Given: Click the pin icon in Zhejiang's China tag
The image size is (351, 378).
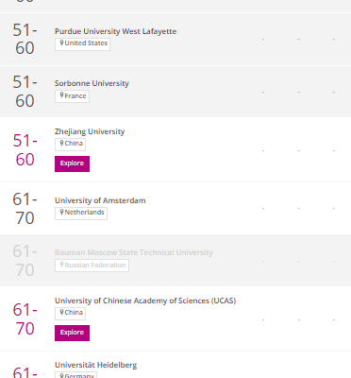Looking at the screenshot, I should click(x=61, y=144).
